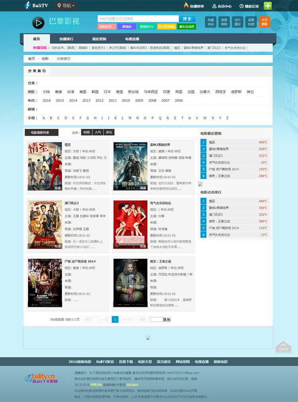Image resolution: width=298 pixels, height=402 pixels.
Task: Click the BaliTV lightning logo icon
Action: tap(28, 6)
